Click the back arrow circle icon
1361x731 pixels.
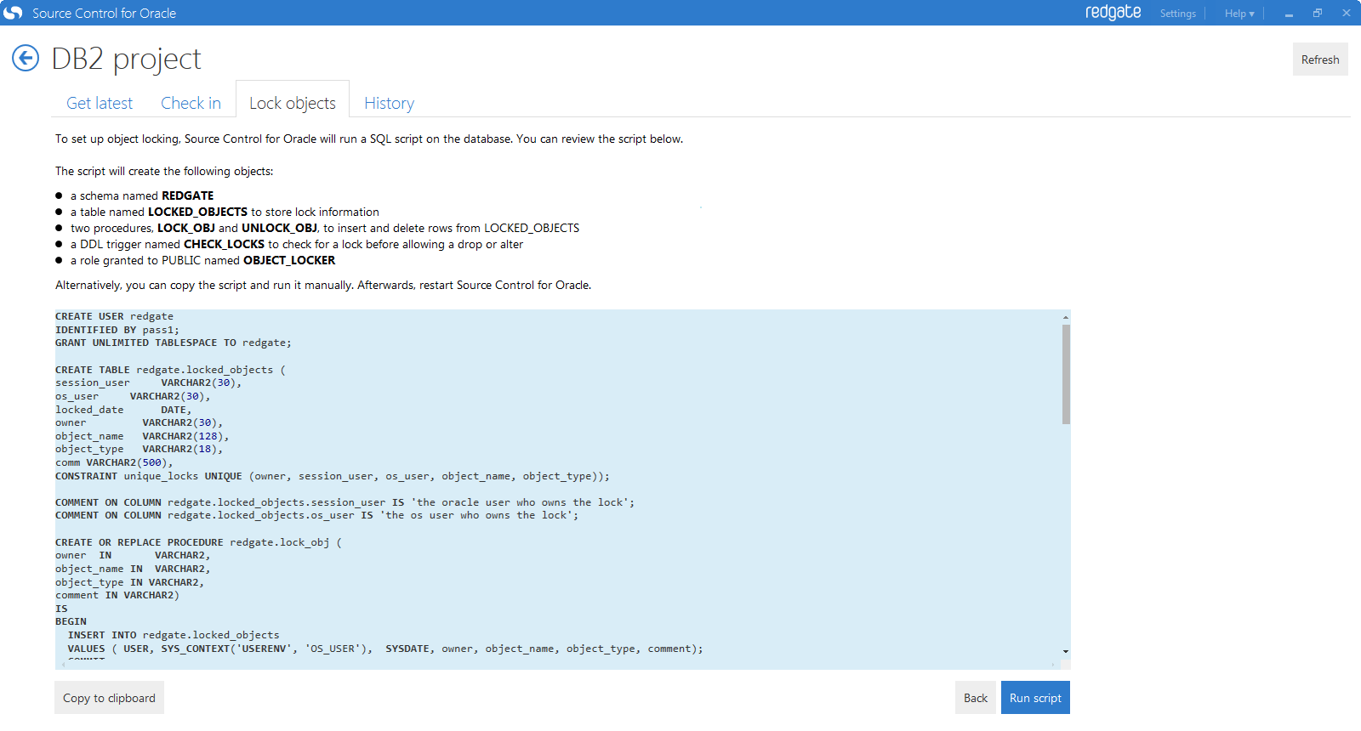(26, 58)
